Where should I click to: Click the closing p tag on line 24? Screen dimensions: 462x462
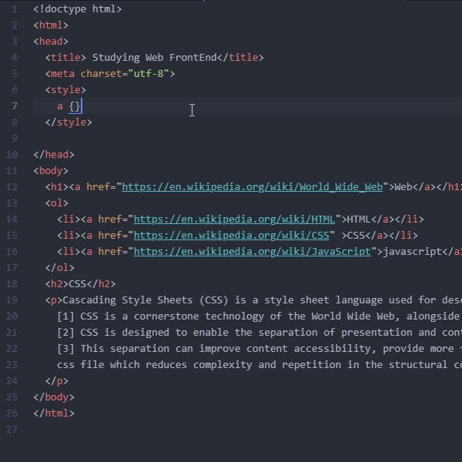pos(56,381)
